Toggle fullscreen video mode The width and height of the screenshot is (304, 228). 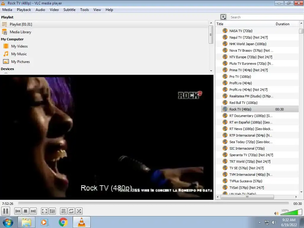[45, 211]
